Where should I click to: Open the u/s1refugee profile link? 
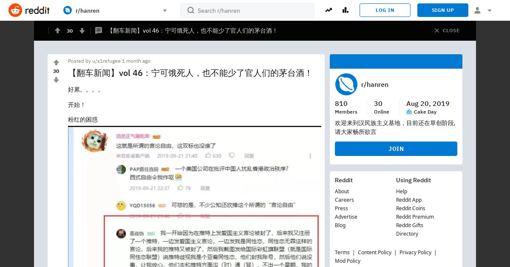[x=106, y=61]
